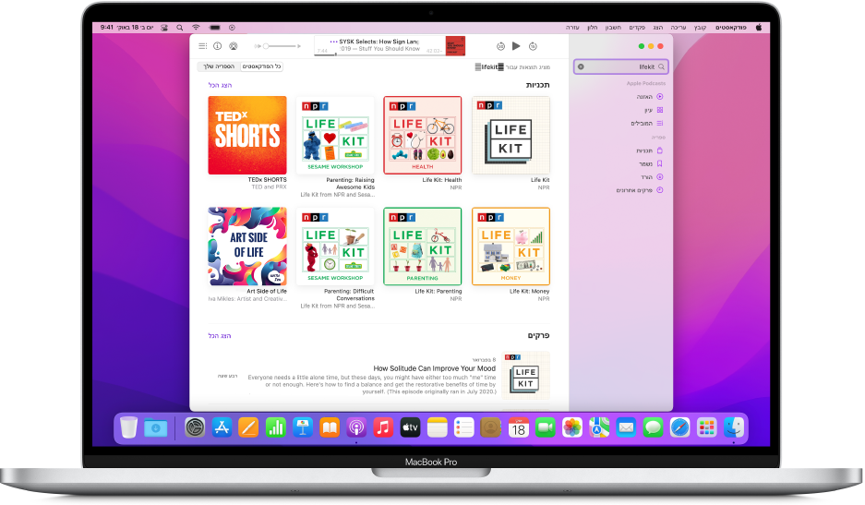This screenshot has height=505, width=865.
Task: Open the Life Kit show from NPR
Action: point(511,135)
